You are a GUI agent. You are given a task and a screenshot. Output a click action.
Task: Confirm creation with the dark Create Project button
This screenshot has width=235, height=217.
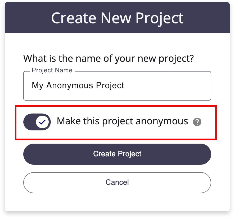point(117,154)
